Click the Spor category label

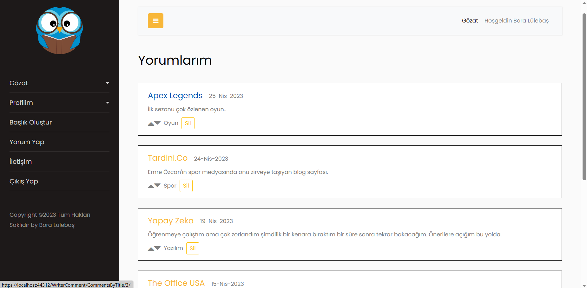[x=170, y=186]
